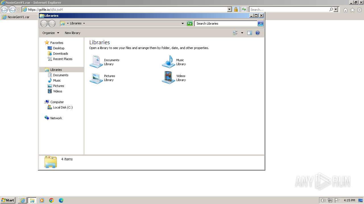Select Music in the navigation pane
364x204 pixels.
pos(57,80)
